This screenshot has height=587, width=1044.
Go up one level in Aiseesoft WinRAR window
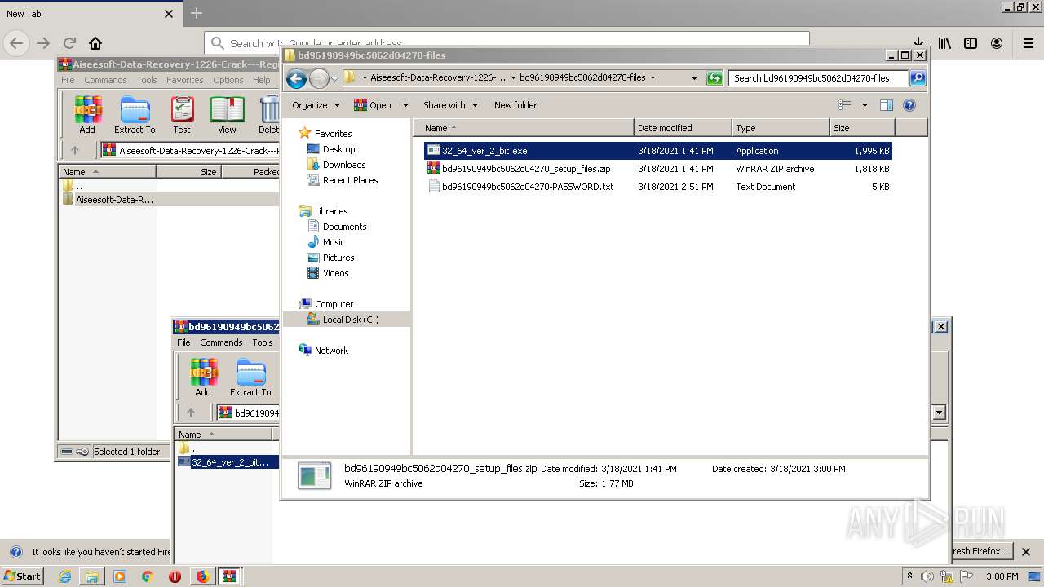[x=75, y=150]
